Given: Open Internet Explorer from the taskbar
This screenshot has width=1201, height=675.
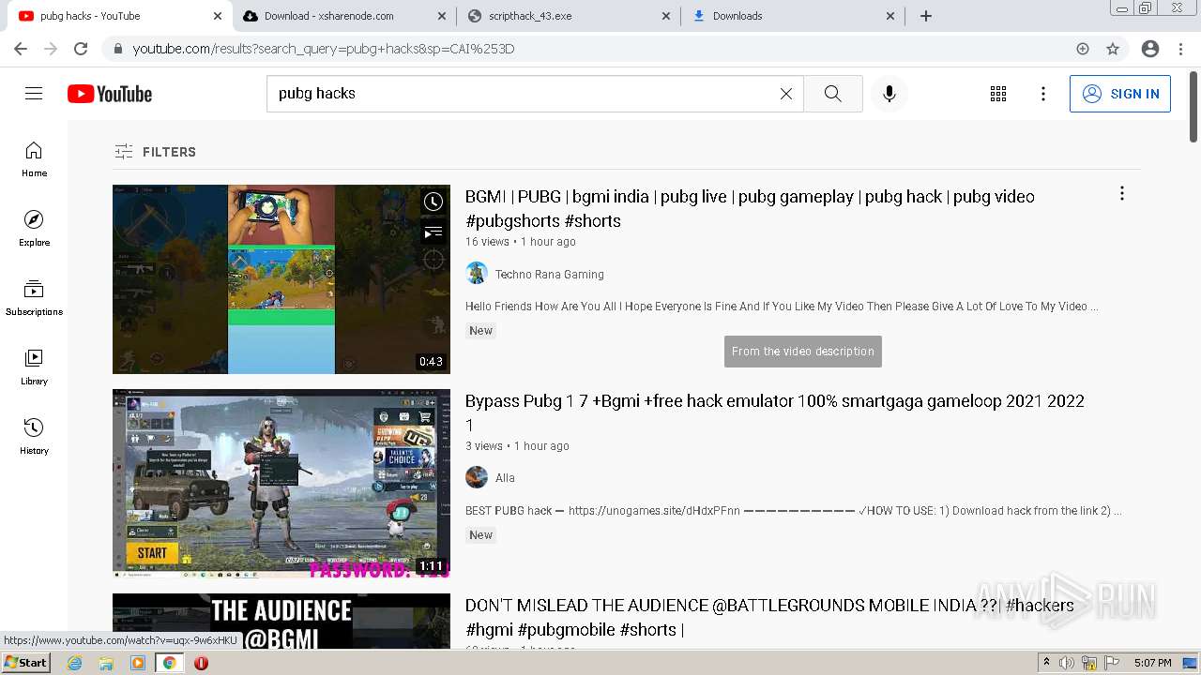Looking at the screenshot, I should pyautogui.click(x=75, y=663).
